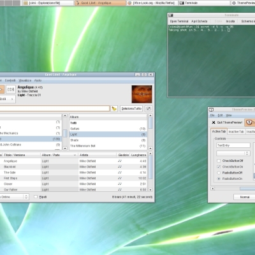The height and width of the screenshot is (255, 255).
Task: Switch to the Active Tab
Action: point(219,131)
